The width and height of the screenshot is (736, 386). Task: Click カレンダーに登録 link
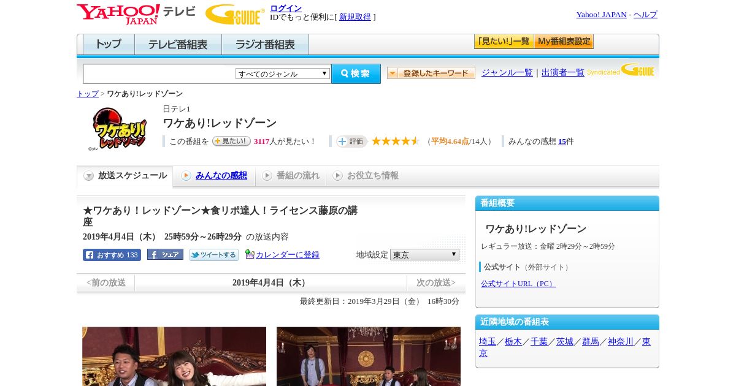[x=288, y=255]
